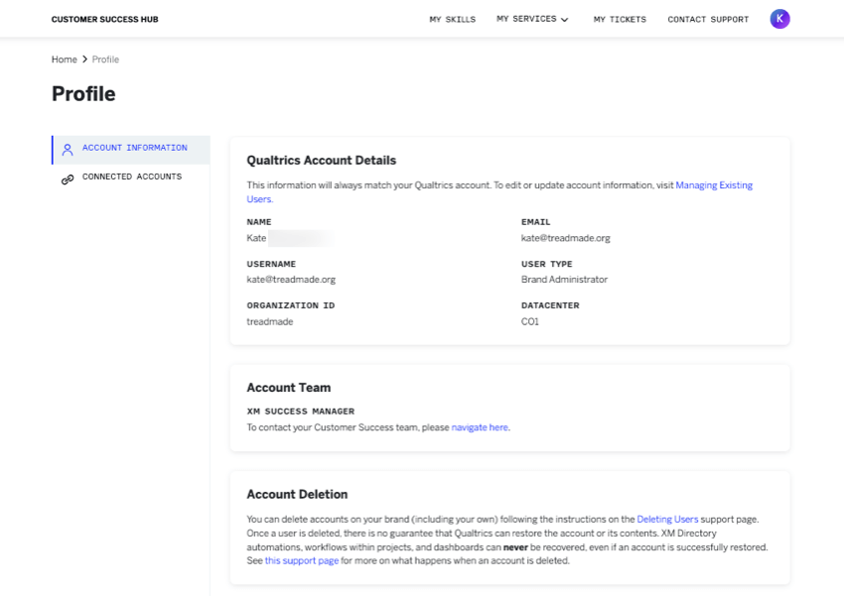This screenshot has height=596, width=844.
Task: Select the Account Information tab
Action: coord(131,150)
